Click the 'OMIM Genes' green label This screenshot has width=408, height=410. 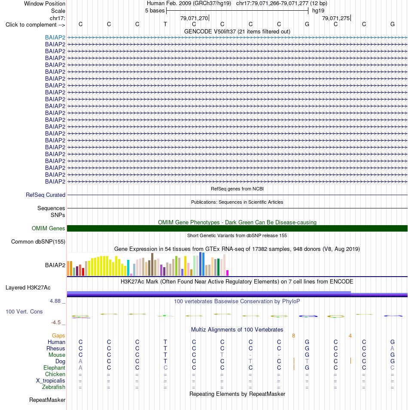coord(49,229)
